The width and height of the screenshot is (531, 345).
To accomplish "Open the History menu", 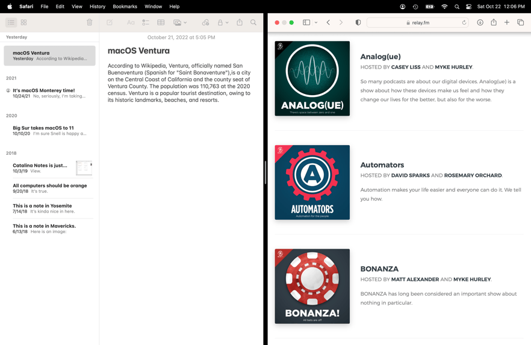I will pos(98,7).
